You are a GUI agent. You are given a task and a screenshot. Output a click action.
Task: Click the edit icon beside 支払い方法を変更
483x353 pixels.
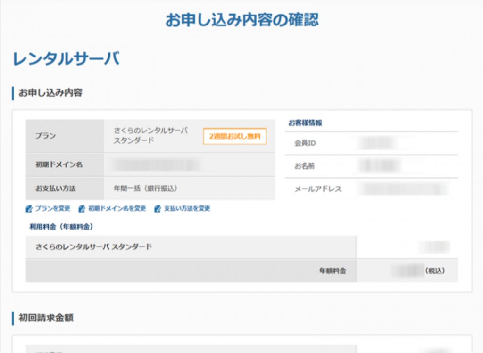158,209
